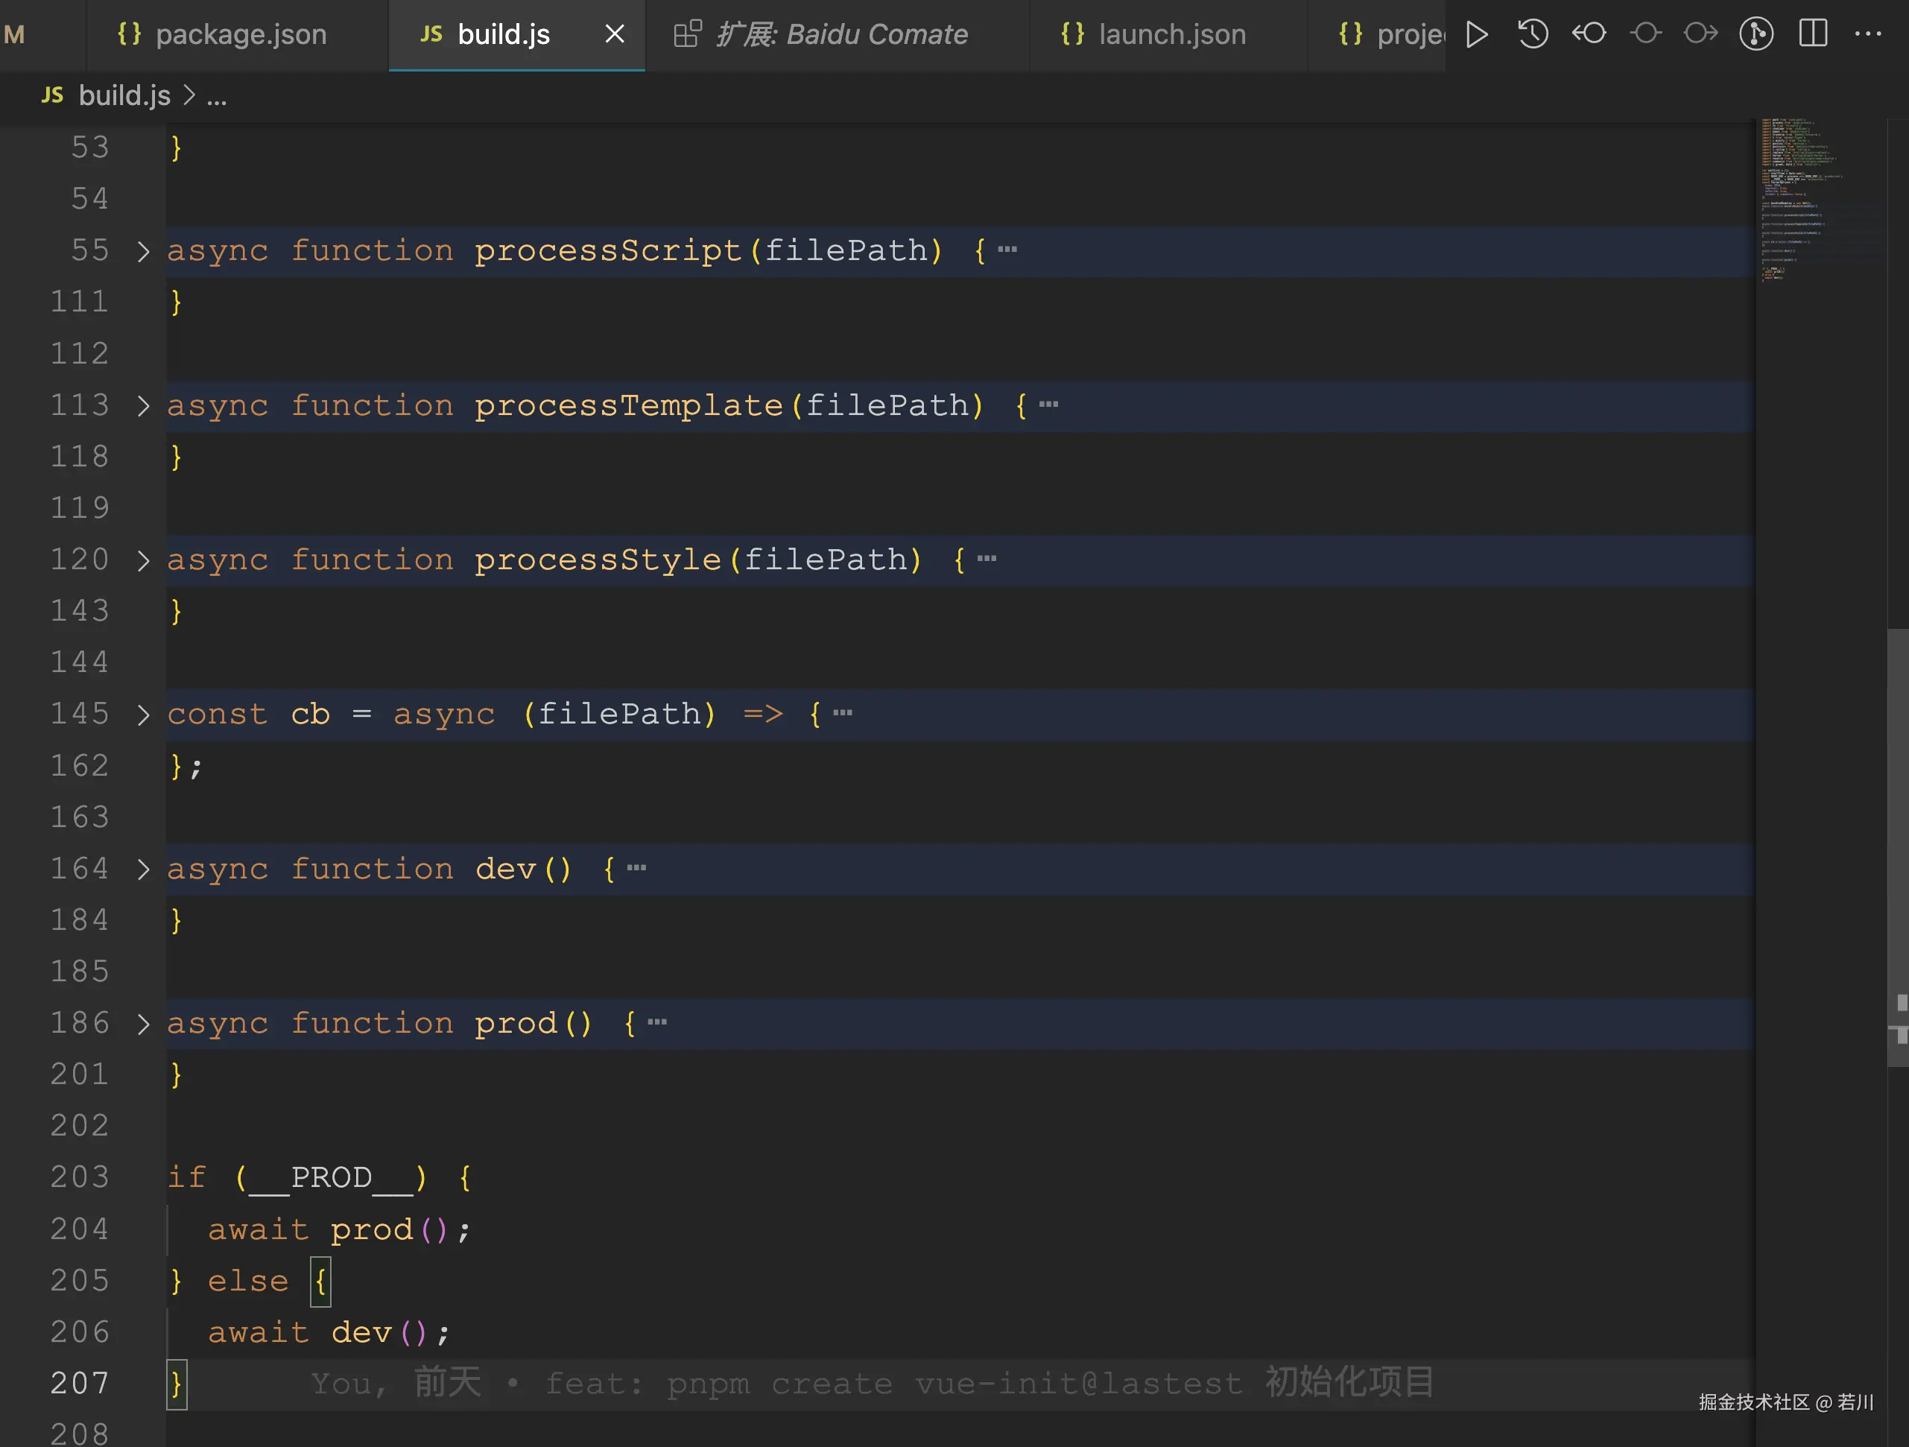Image resolution: width=1909 pixels, height=1447 pixels.
Task: Expand the folded prod function
Action: 143,1023
